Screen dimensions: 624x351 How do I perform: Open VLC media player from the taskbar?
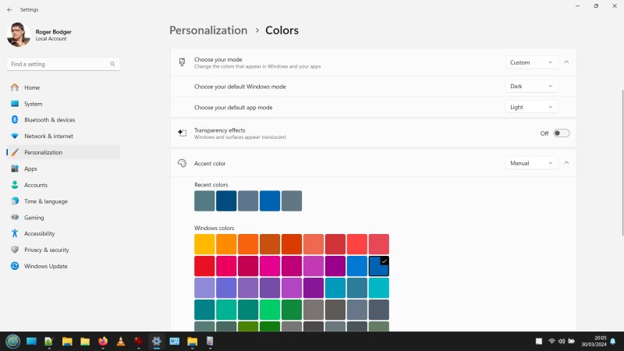pyautogui.click(x=121, y=342)
